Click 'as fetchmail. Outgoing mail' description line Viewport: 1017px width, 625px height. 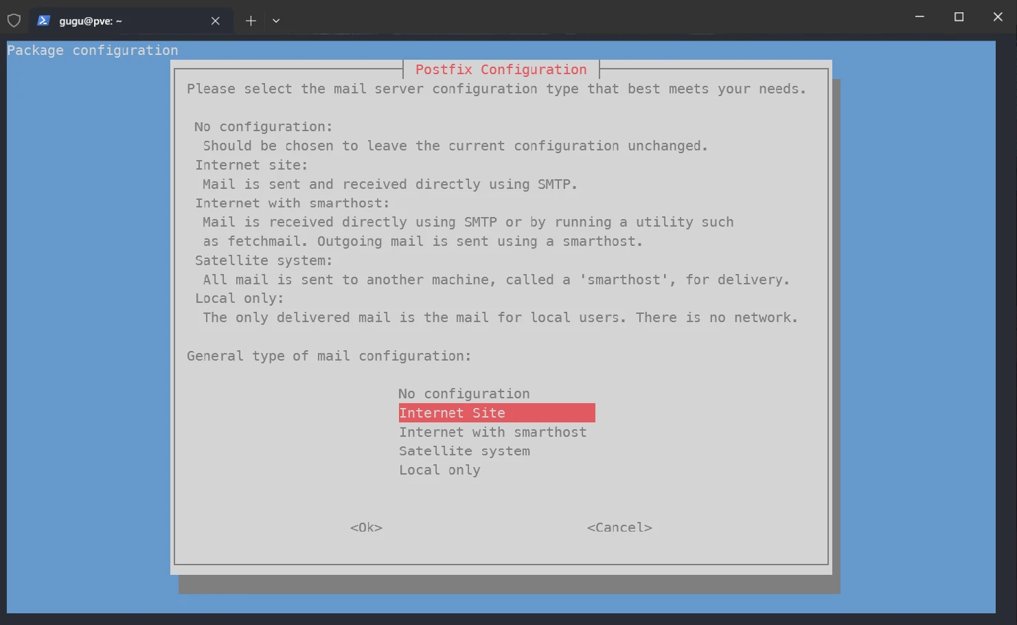pos(423,241)
